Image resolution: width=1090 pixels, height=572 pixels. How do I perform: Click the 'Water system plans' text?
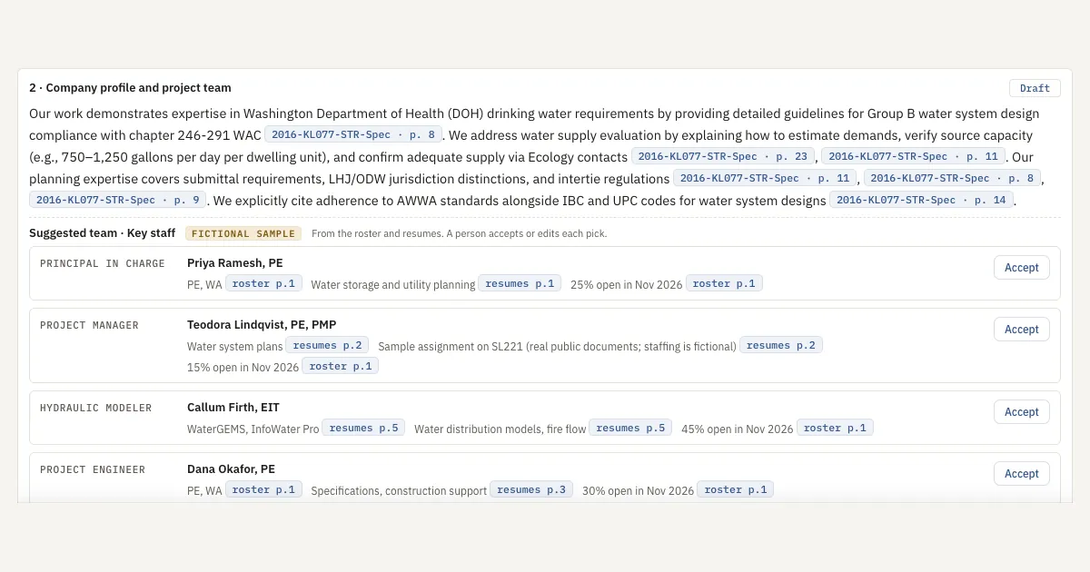click(x=234, y=346)
